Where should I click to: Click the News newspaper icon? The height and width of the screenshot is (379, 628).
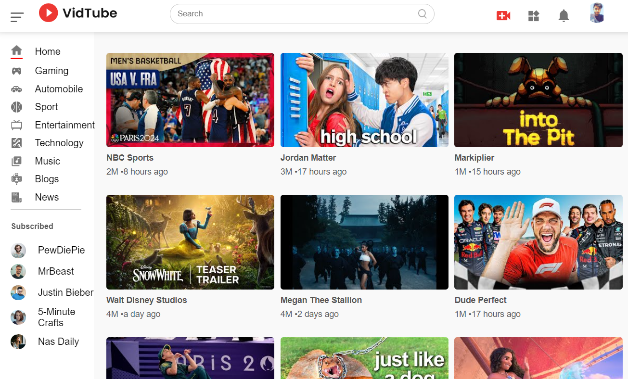[x=17, y=197]
